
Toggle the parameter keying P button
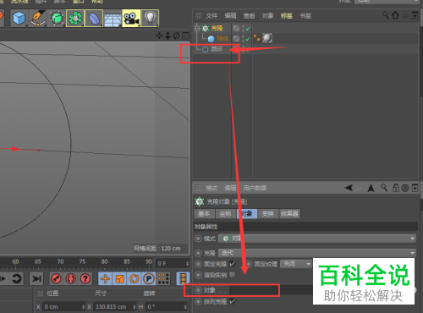click(149, 278)
